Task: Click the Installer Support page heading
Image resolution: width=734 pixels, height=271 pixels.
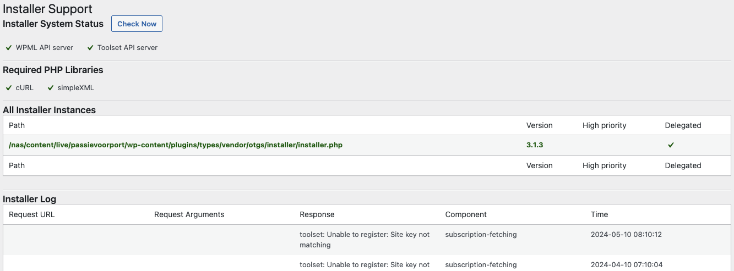Action: (48, 9)
